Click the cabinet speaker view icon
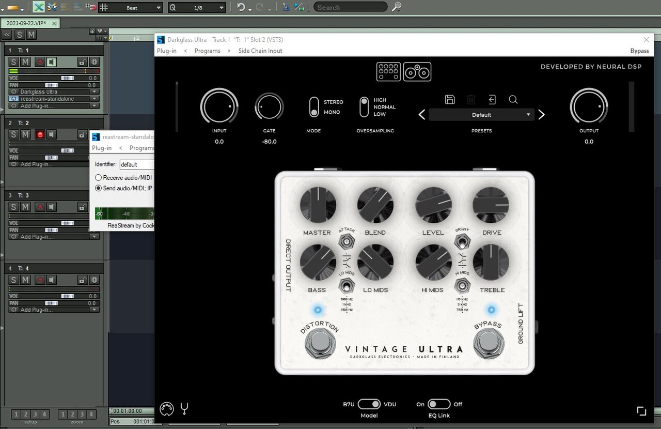Viewport: 661px width, 429px height. pos(417,72)
